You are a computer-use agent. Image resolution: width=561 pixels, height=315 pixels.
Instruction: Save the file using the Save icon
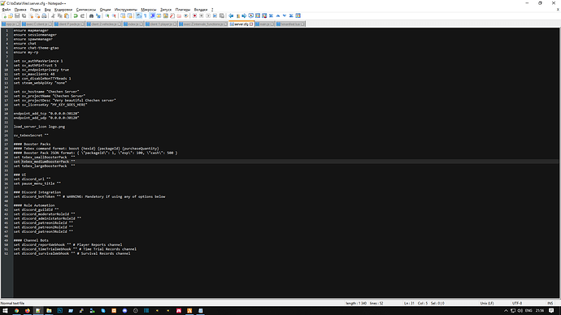17,15
